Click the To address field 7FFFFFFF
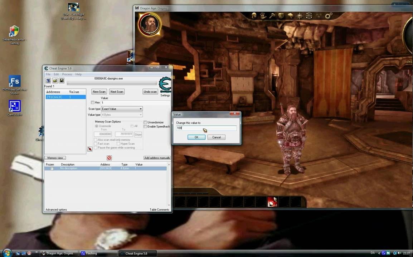Screen dimensions: 413x257 coord(124,134)
